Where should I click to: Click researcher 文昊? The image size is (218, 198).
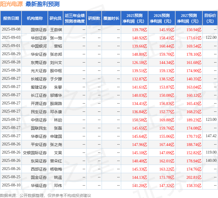58,153
